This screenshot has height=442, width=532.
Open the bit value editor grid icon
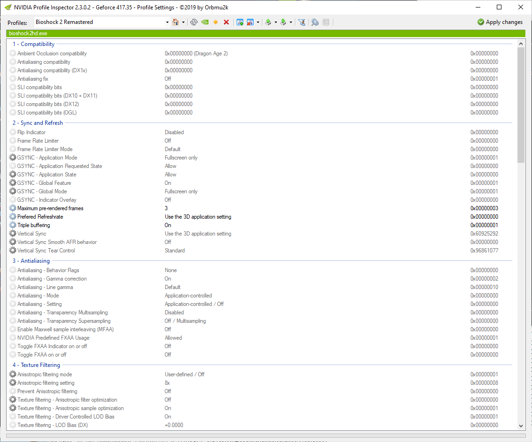(326, 22)
